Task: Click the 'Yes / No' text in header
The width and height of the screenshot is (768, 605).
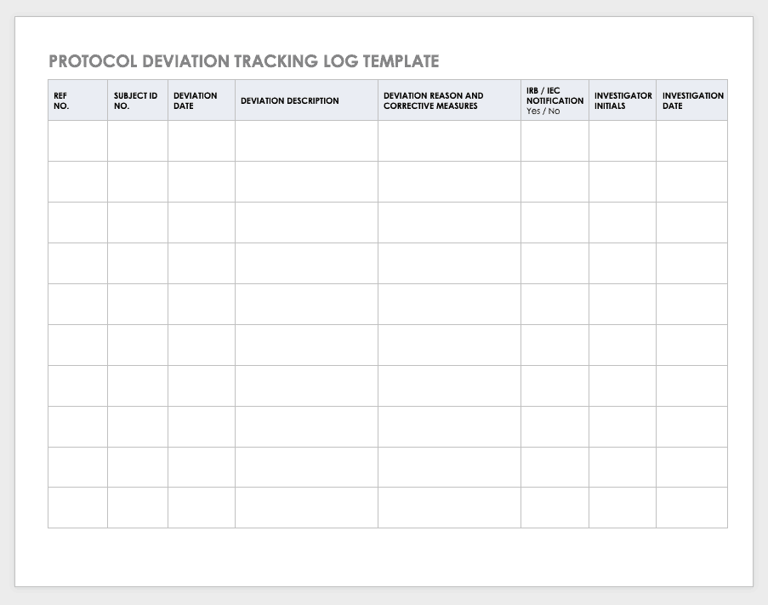Action: (x=543, y=111)
